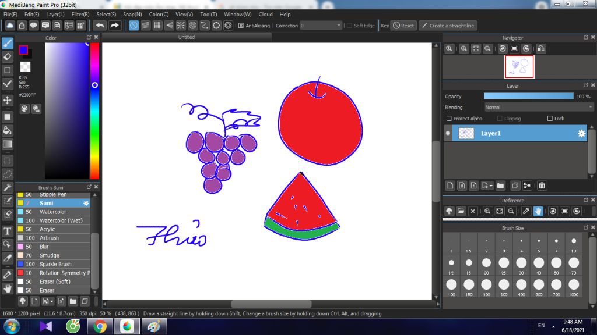The height and width of the screenshot is (335, 597).
Task: Zoom out the Navigator view
Action: [487, 49]
